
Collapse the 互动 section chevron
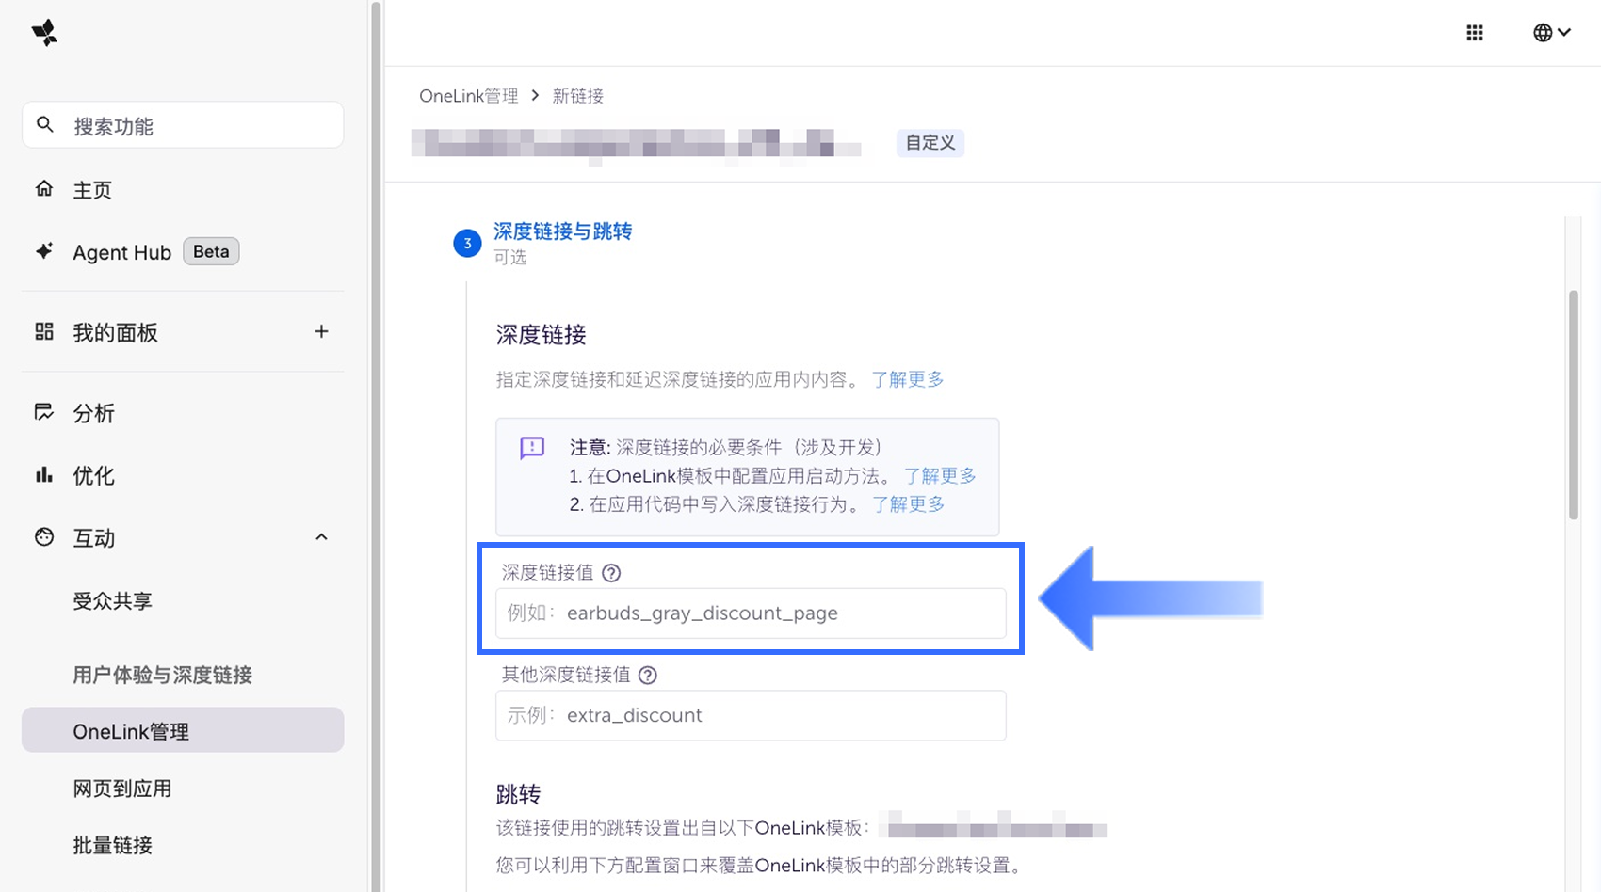pos(321,536)
